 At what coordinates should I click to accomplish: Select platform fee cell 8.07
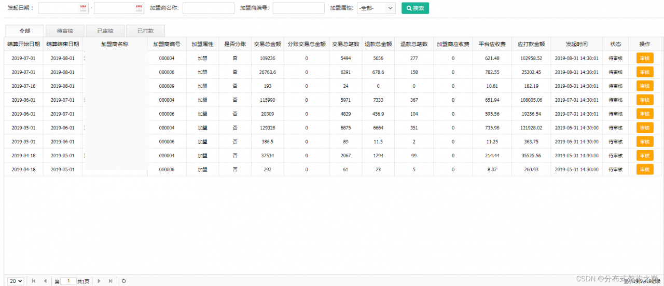[492, 169]
